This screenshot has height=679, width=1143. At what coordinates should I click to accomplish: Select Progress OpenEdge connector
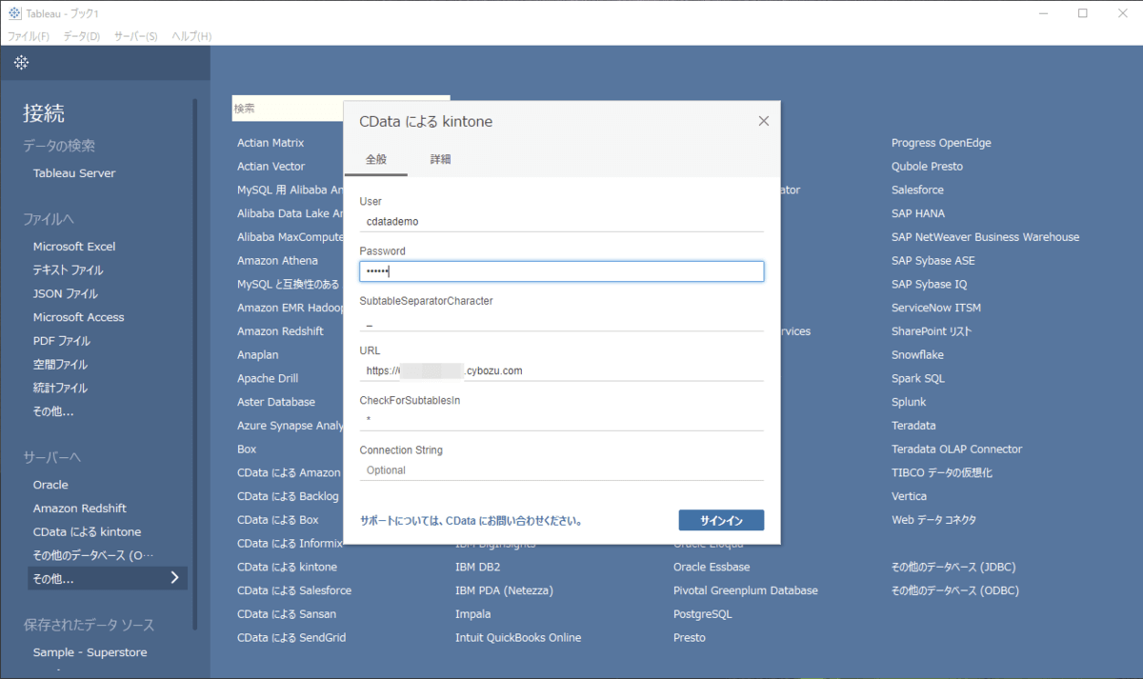click(941, 143)
